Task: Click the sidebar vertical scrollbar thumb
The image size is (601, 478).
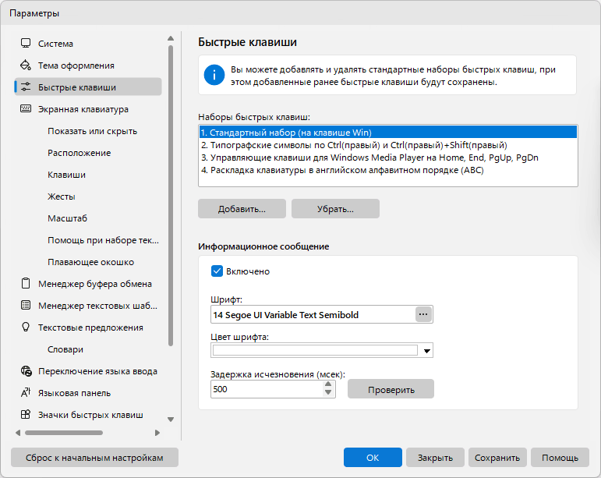Action: [x=171, y=196]
